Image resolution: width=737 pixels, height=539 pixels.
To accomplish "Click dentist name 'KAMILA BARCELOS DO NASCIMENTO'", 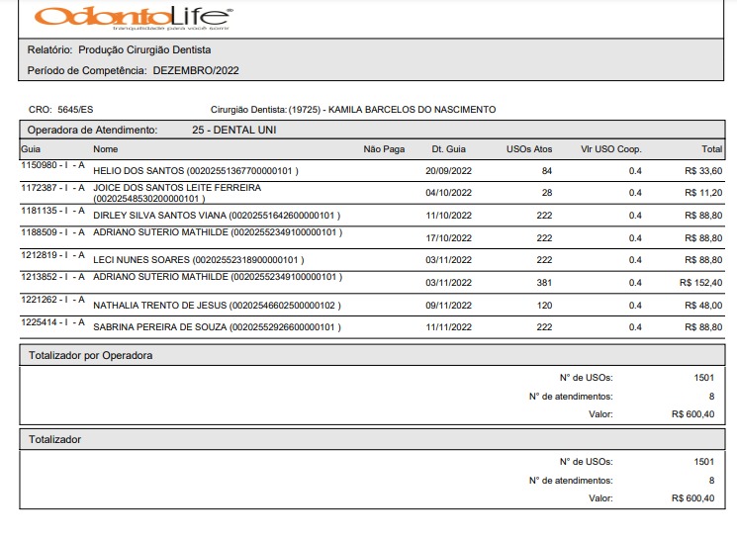I will pyautogui.click(x=412, y=110).
